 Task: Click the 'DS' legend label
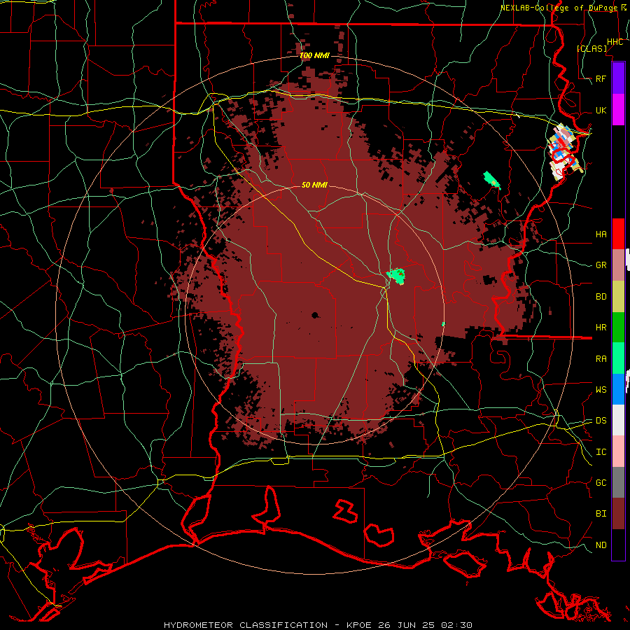pos(601,420)
